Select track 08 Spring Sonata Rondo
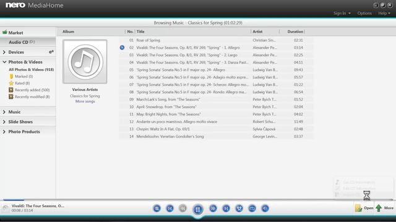Image resolution: width=396 pixels, height=222 pixels. (x=216, y=92)
